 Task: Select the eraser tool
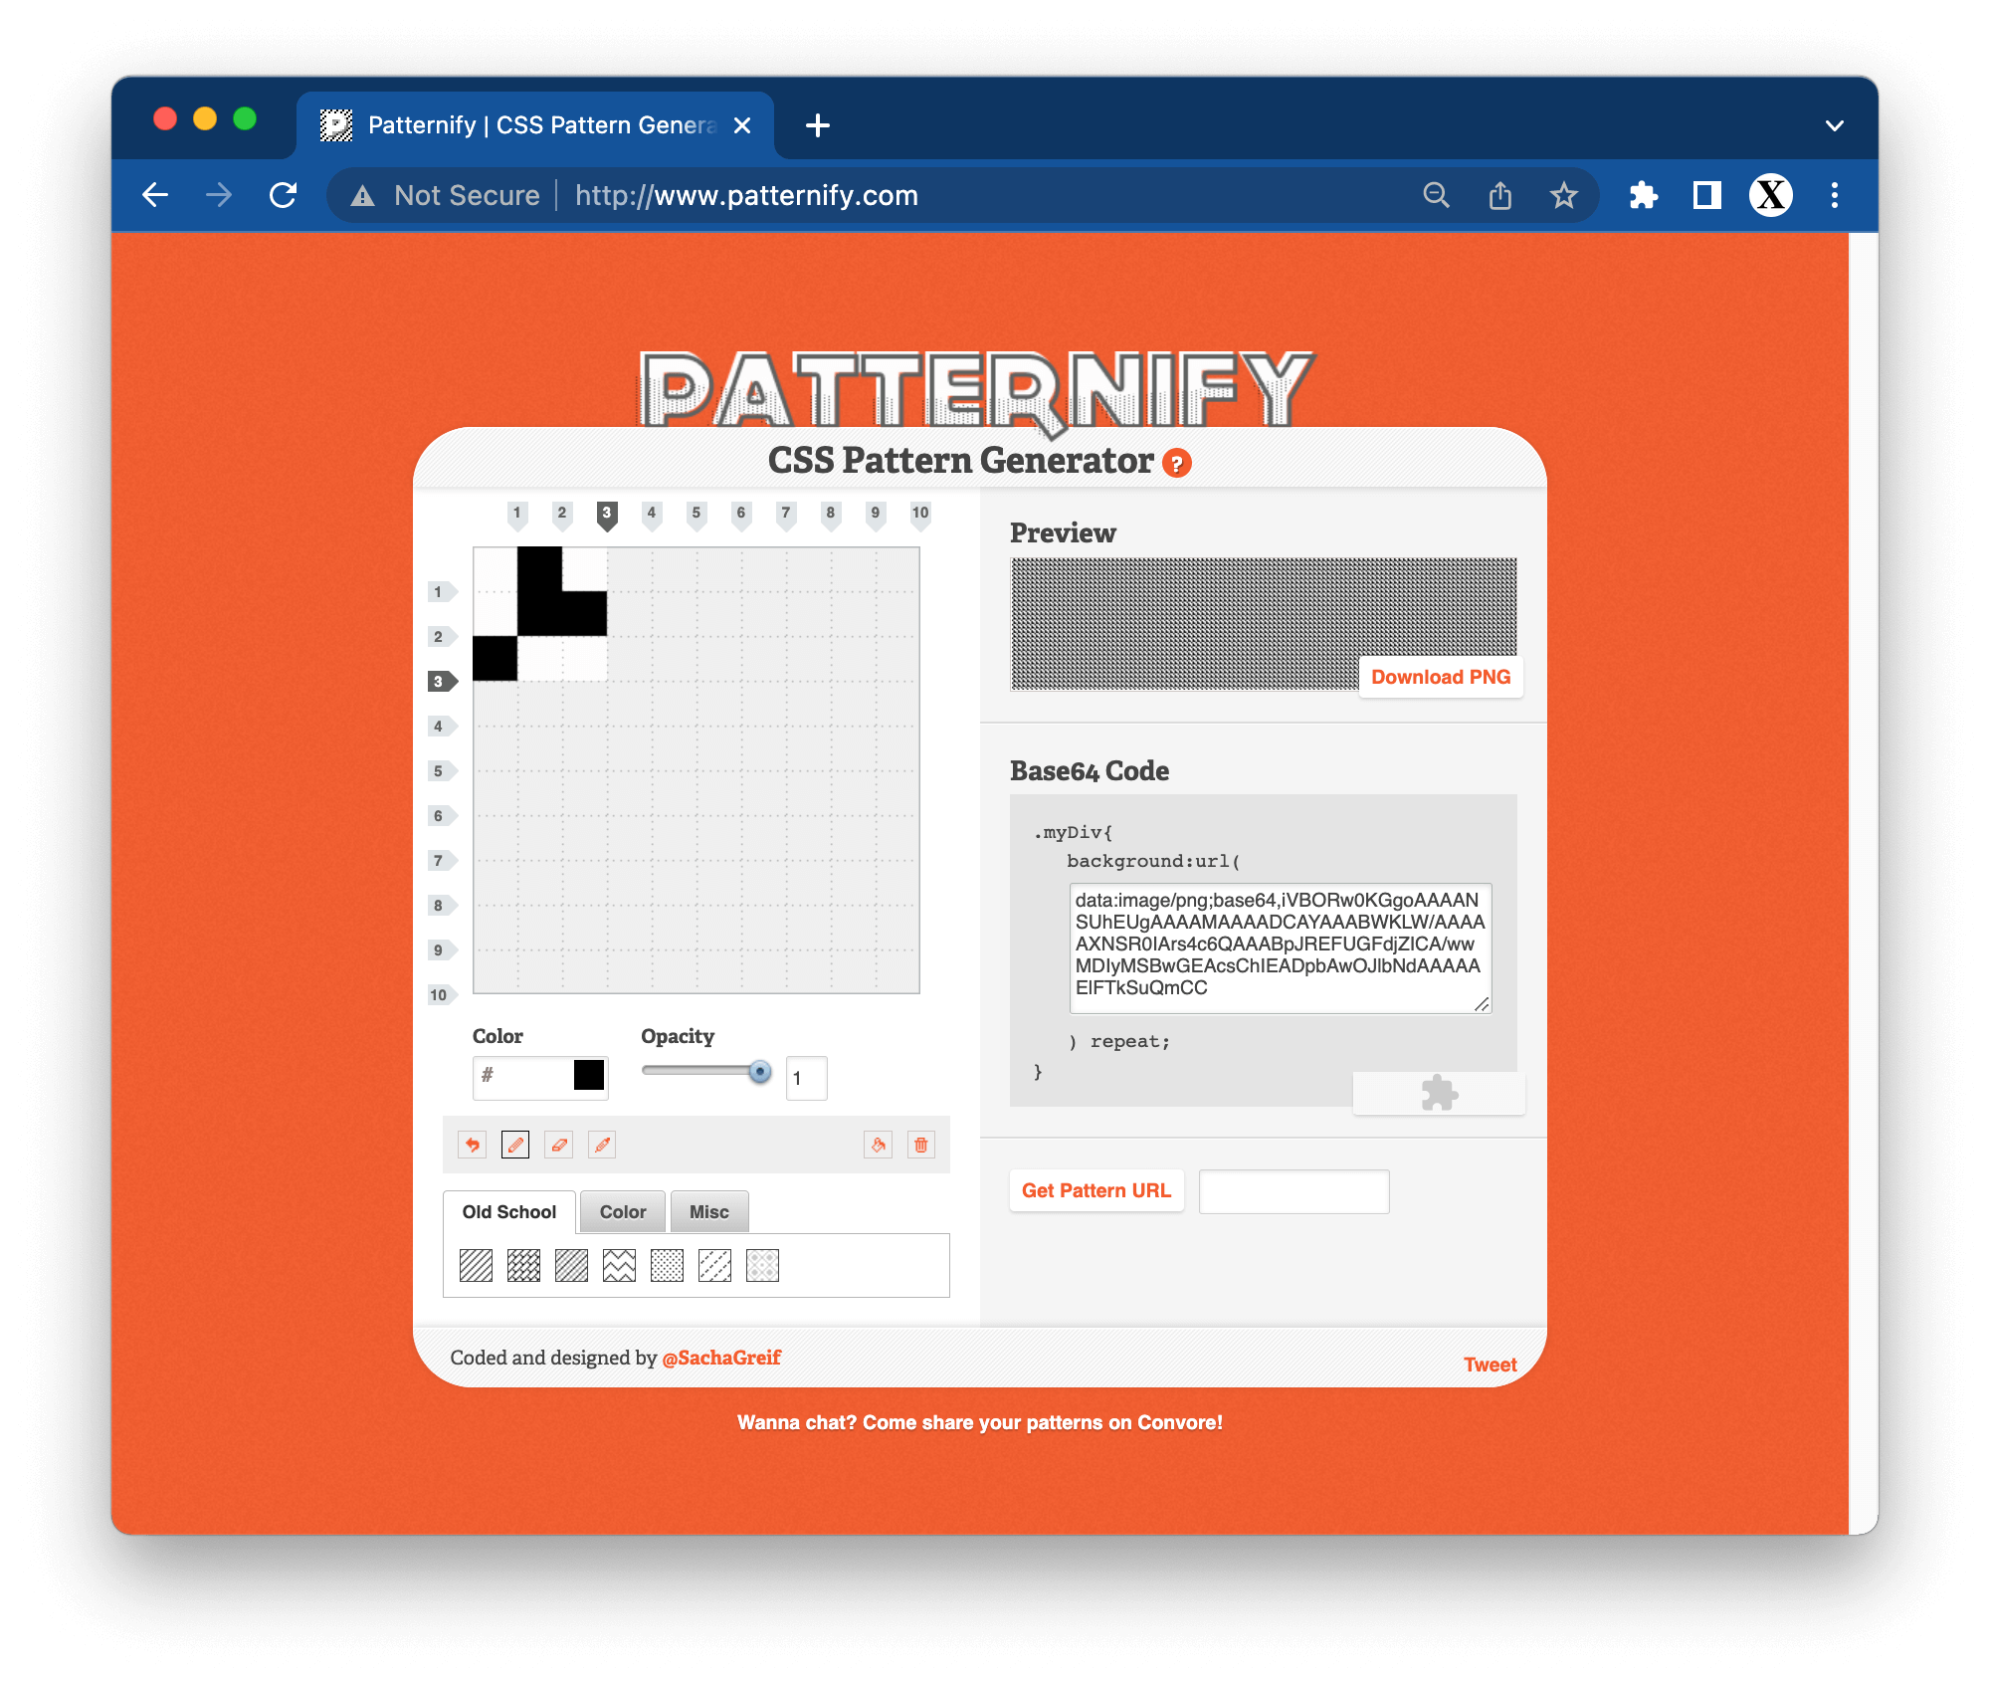point(559,1145)
